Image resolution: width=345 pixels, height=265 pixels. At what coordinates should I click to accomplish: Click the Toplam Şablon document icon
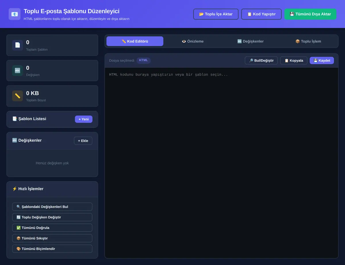18,45
